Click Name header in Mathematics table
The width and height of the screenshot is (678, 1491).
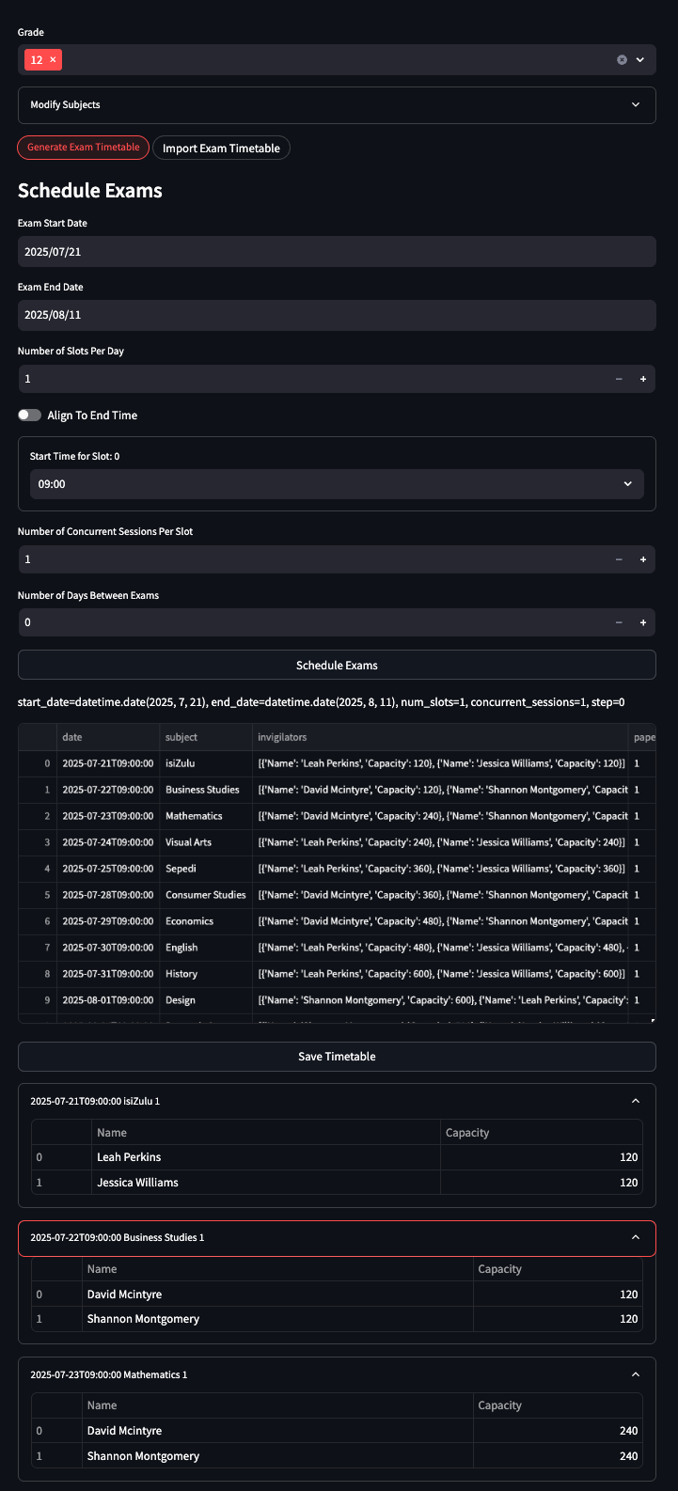277,1405
